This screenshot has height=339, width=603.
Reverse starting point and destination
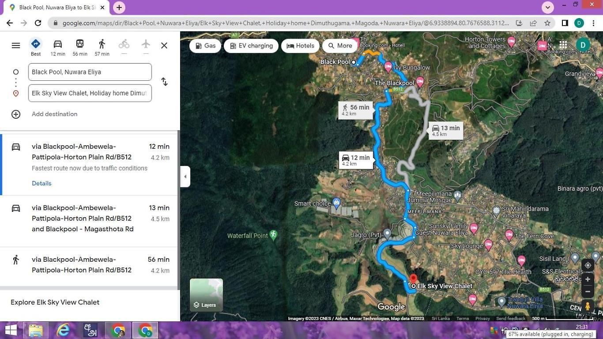tap(164, 82)
